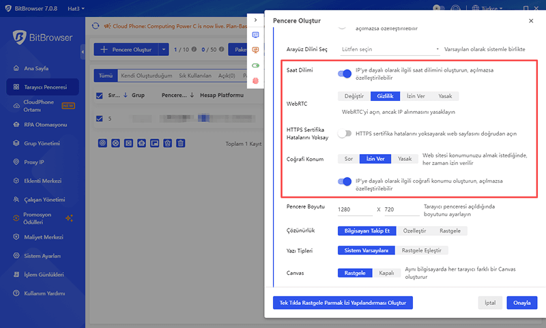Click the orange IP monitor icon

[x=256, y=50]
